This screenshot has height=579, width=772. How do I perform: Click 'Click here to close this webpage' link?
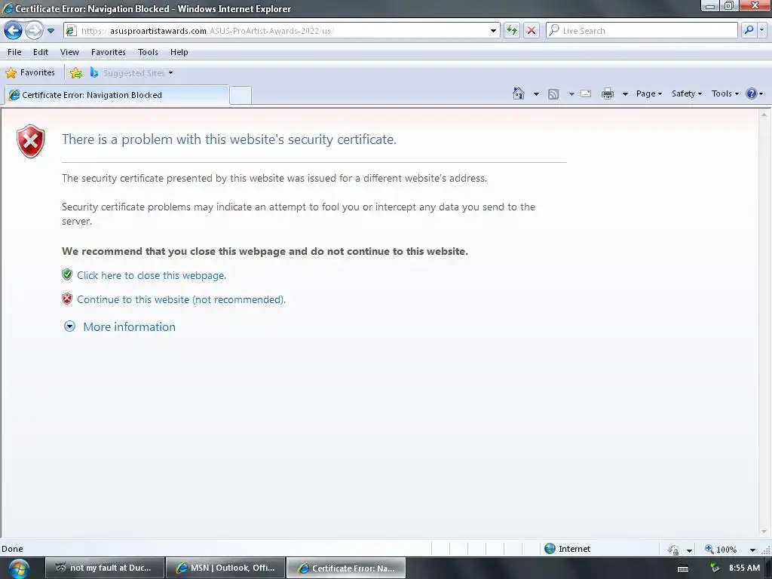[152, 275]
